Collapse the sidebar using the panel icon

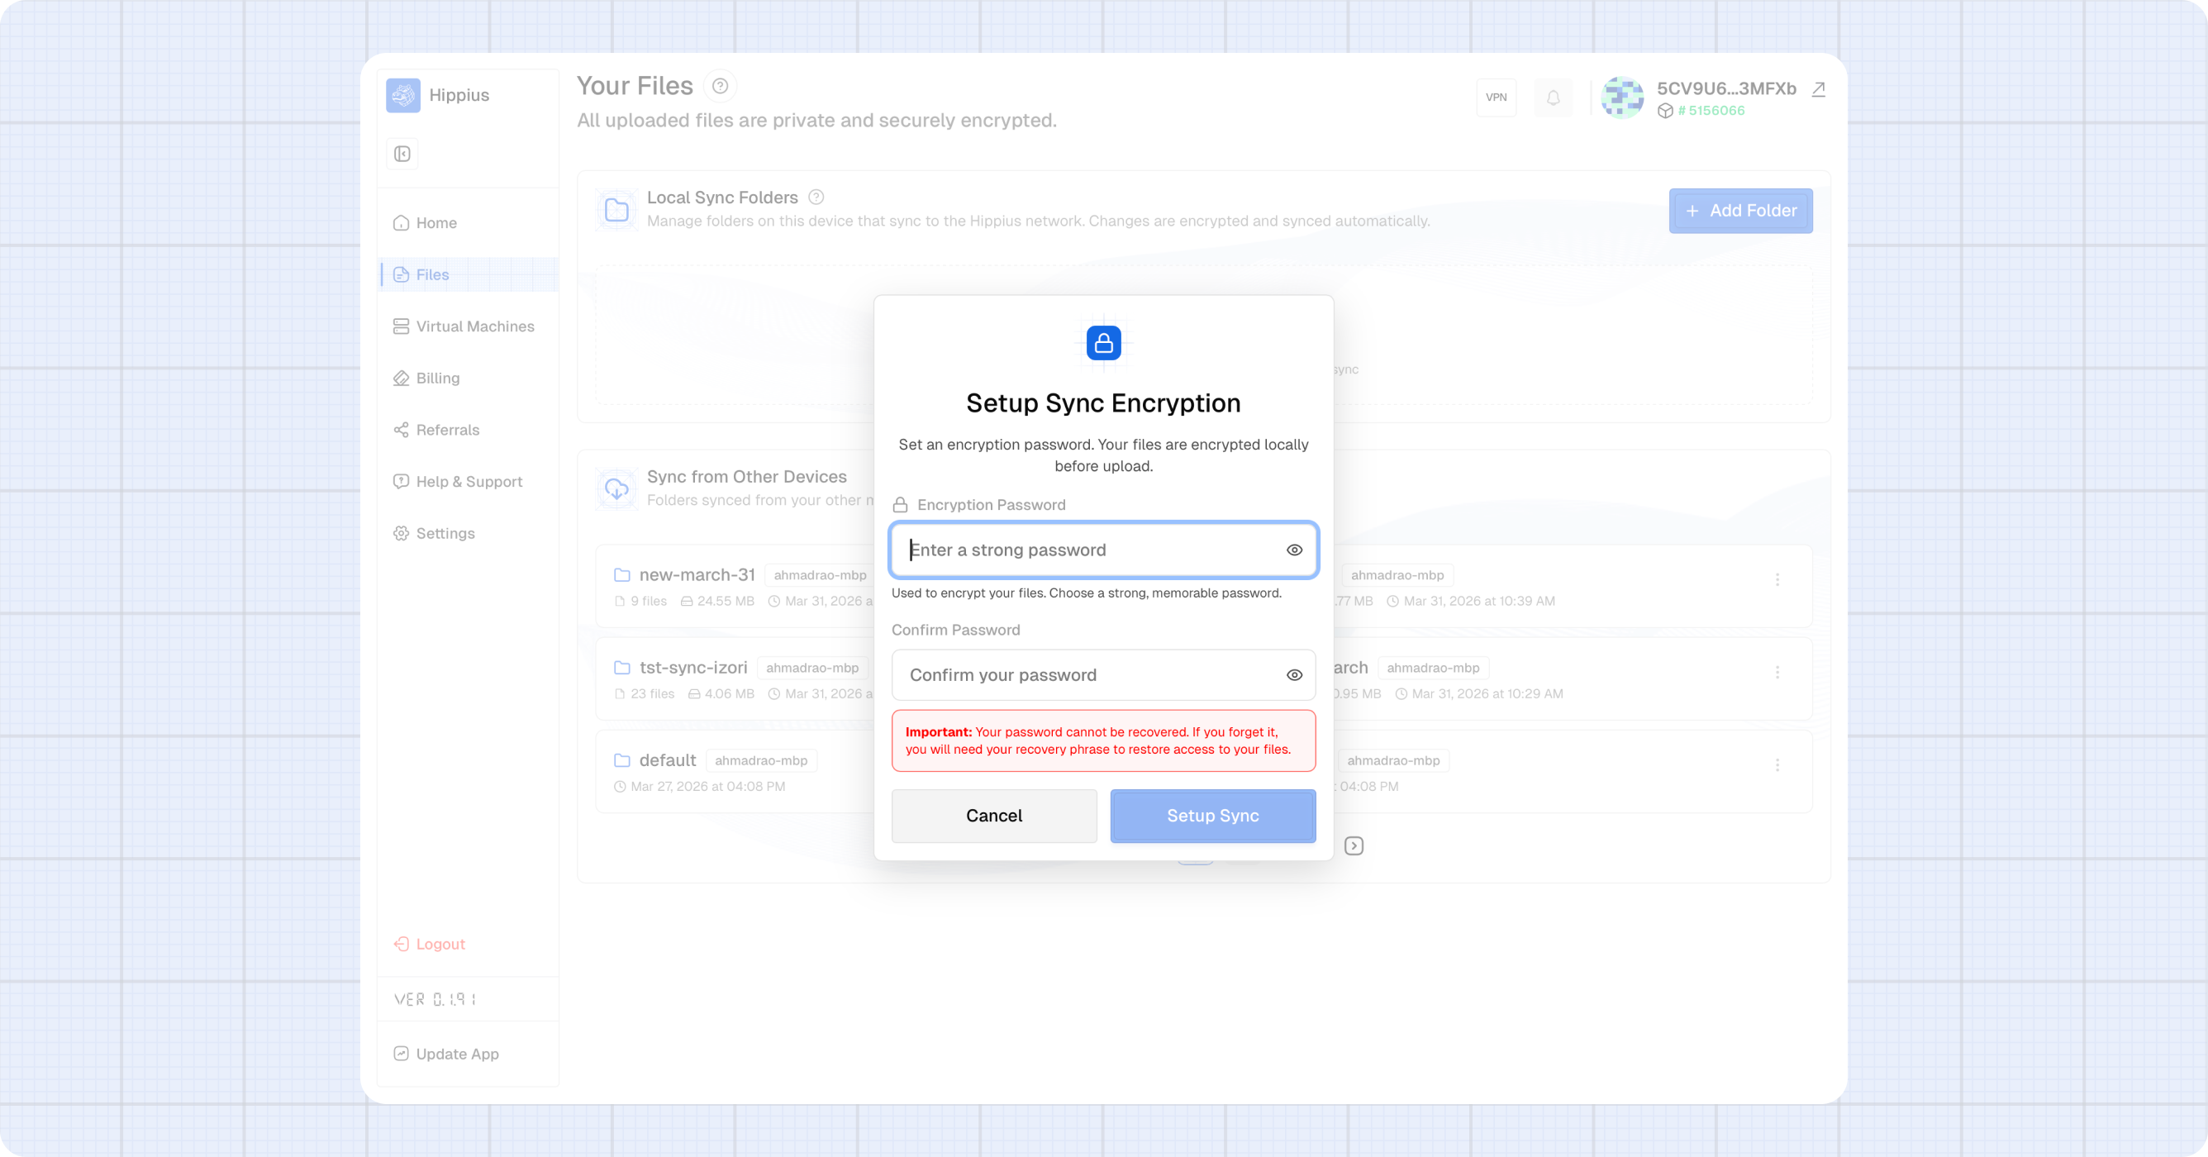coord(402,153)
